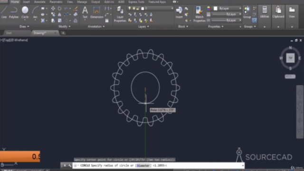Screen dimensions: 304x171
Task: Click the Ungroup icon in Groups panel
Action: [x=255, y=9]
